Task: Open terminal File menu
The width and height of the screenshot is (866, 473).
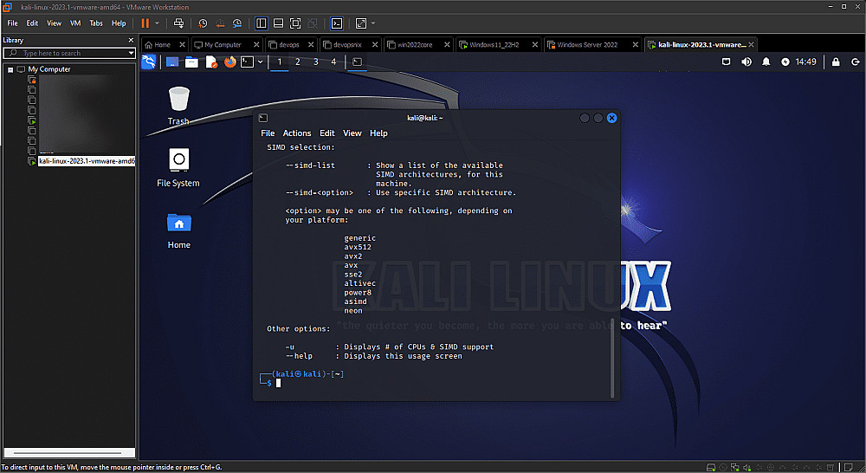Action: (x=268, y=133)
